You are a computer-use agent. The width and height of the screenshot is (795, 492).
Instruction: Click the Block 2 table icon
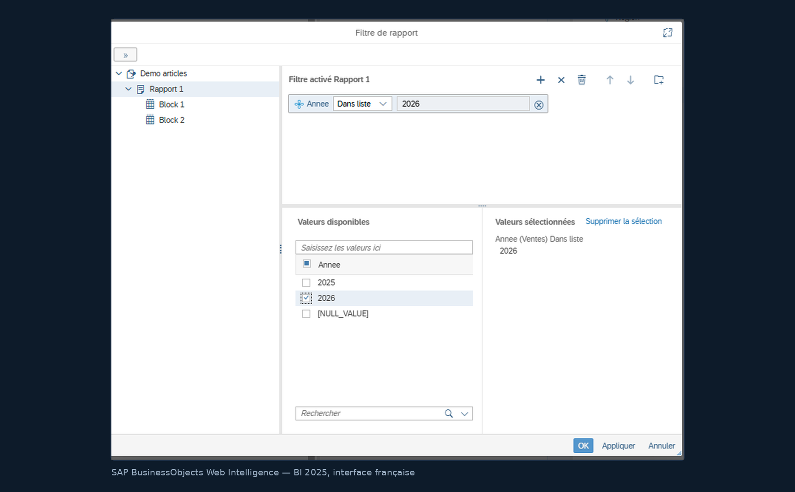[150, 120]
